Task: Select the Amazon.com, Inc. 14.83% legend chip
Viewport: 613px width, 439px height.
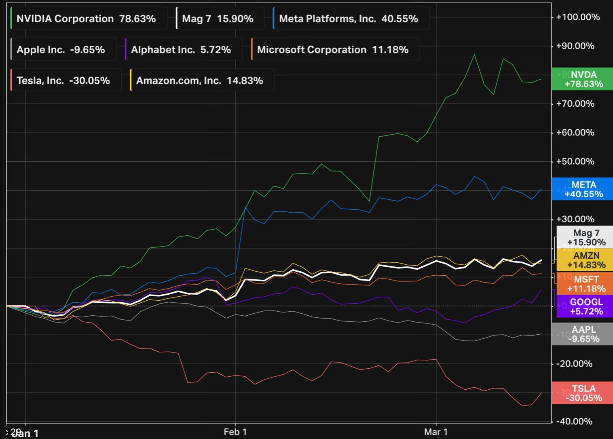Action: pos(202,80)
